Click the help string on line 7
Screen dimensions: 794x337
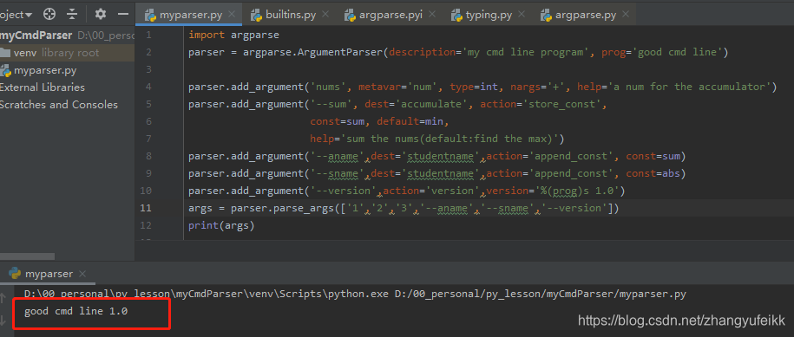pyautogui.click(x=450, y=139)
